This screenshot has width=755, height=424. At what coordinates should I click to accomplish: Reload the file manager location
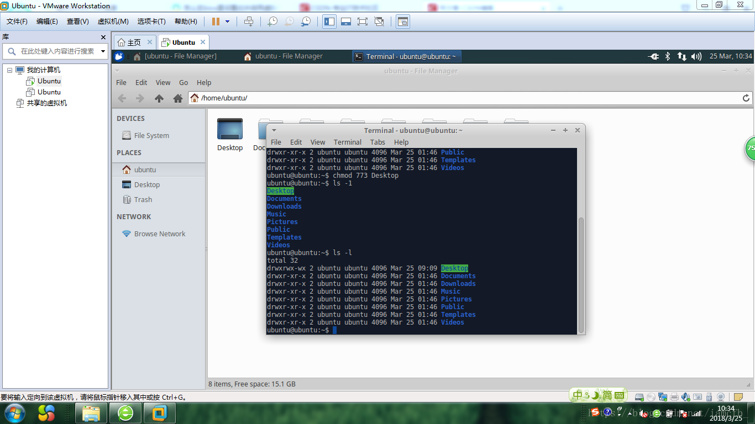click(x=746, y=98)
